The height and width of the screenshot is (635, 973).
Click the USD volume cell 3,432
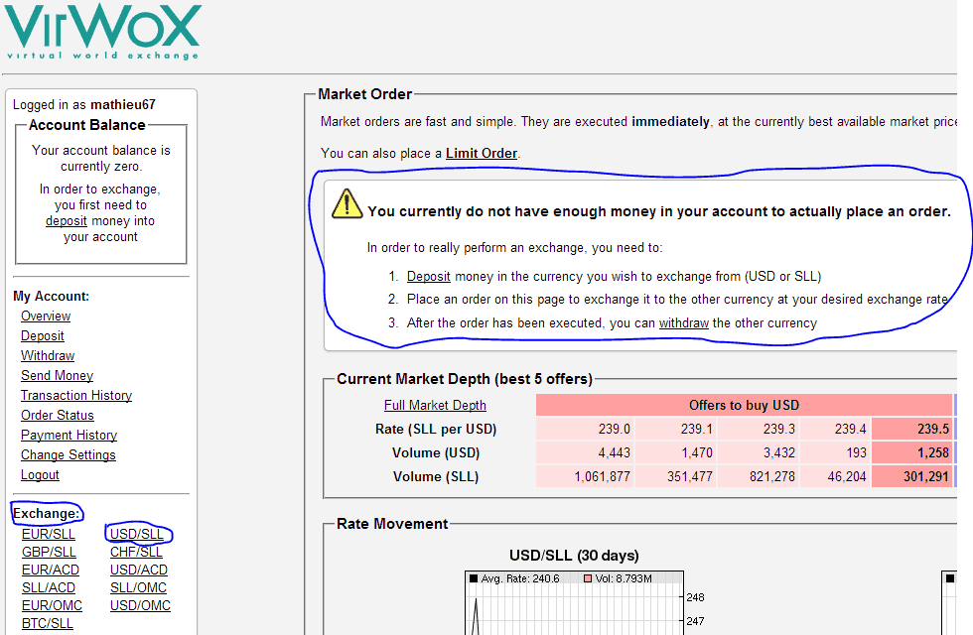coord(758,452)
